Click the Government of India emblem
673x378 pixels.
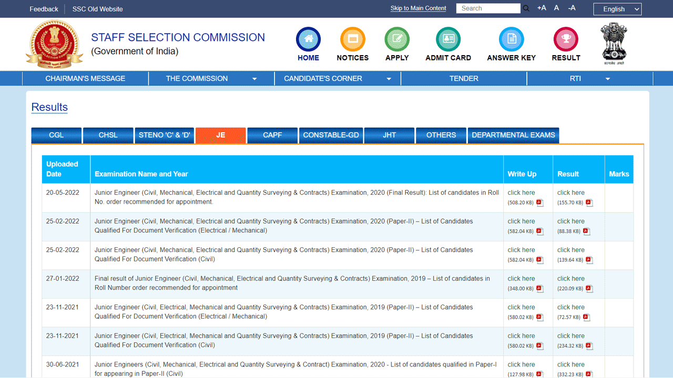click(614, 44)
